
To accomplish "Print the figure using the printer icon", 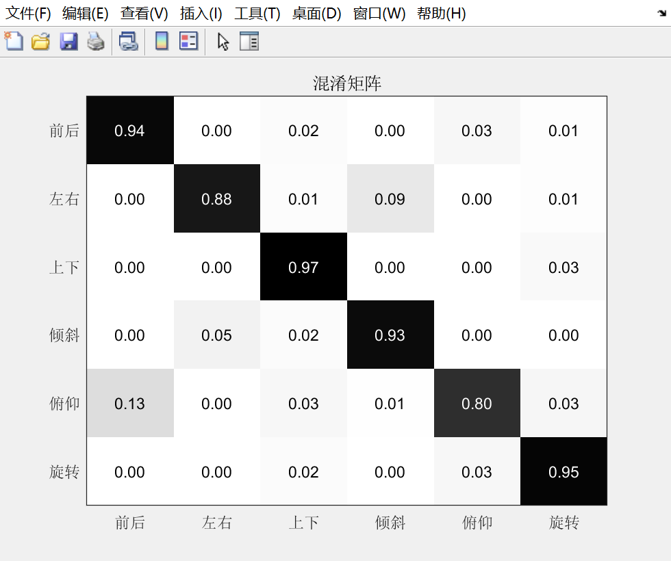I will tap(95, 42).
